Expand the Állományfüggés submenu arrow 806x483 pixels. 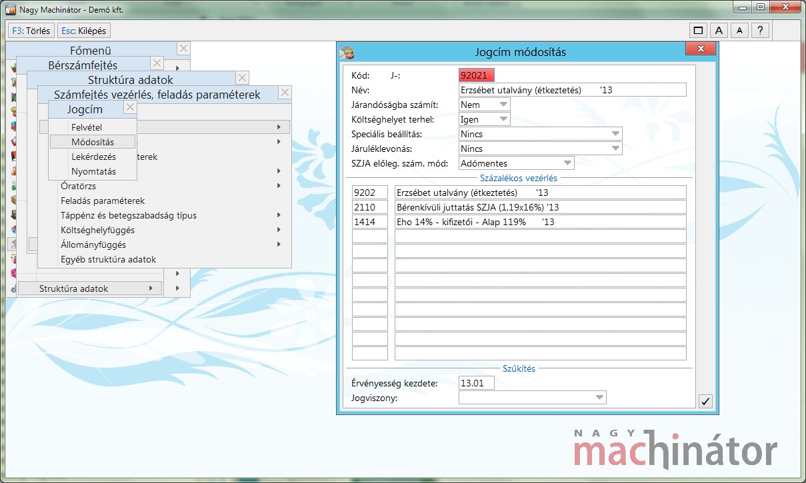point(279,244)
